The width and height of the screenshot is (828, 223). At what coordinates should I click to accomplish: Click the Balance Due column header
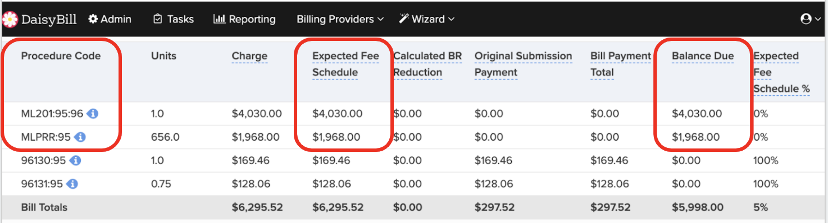click(x=703, y=56)
